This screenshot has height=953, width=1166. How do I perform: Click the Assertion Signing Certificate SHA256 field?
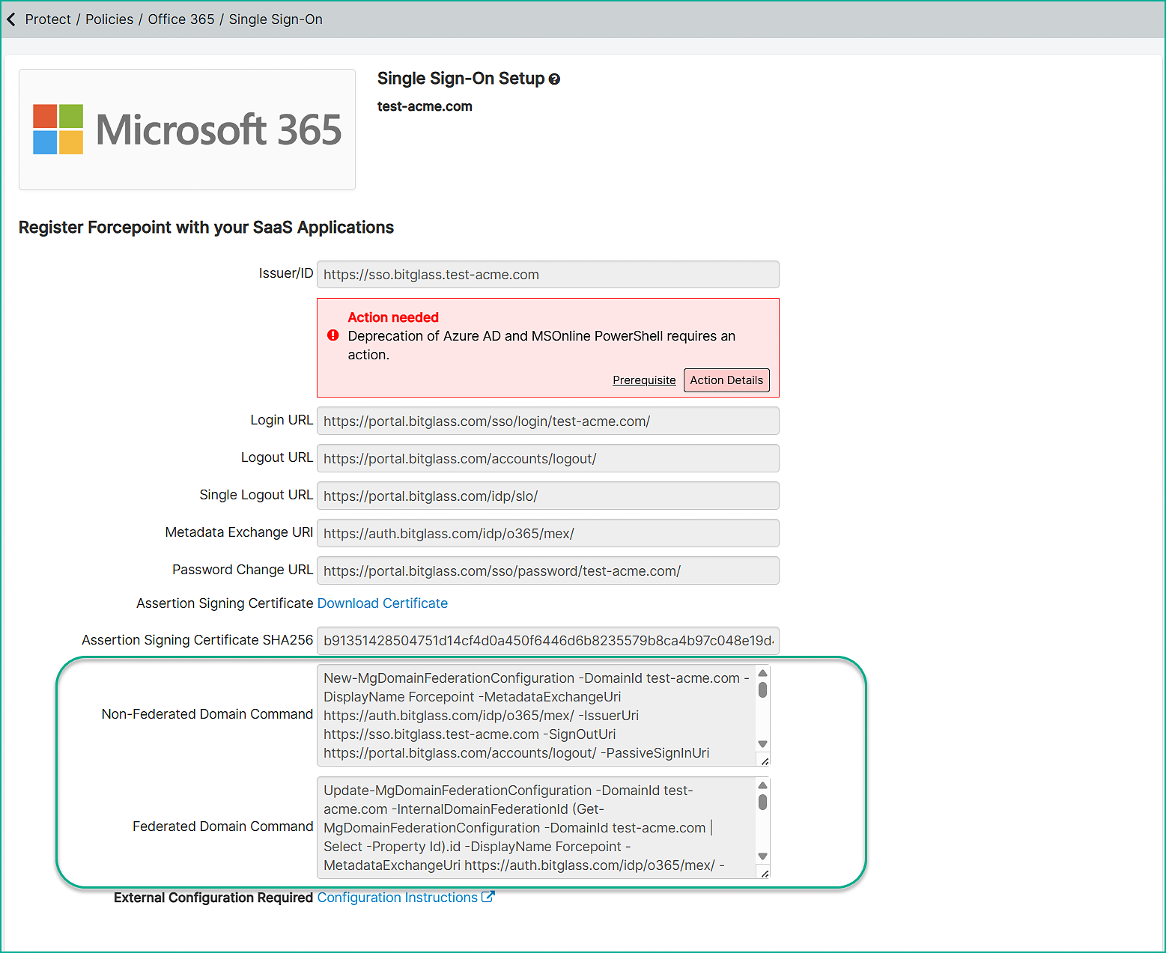[x=547, y=641]
